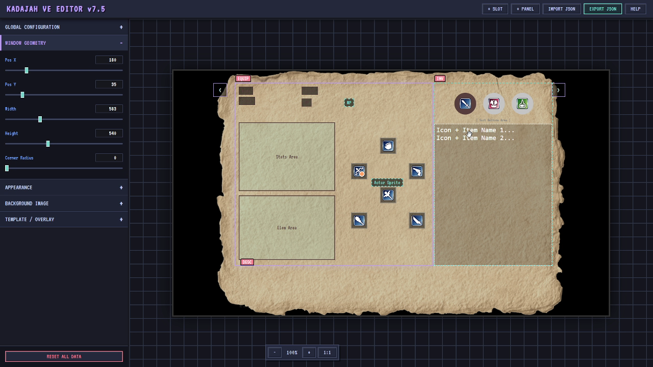
Task: Select the Elem Area panel
Action: (287, 228)
